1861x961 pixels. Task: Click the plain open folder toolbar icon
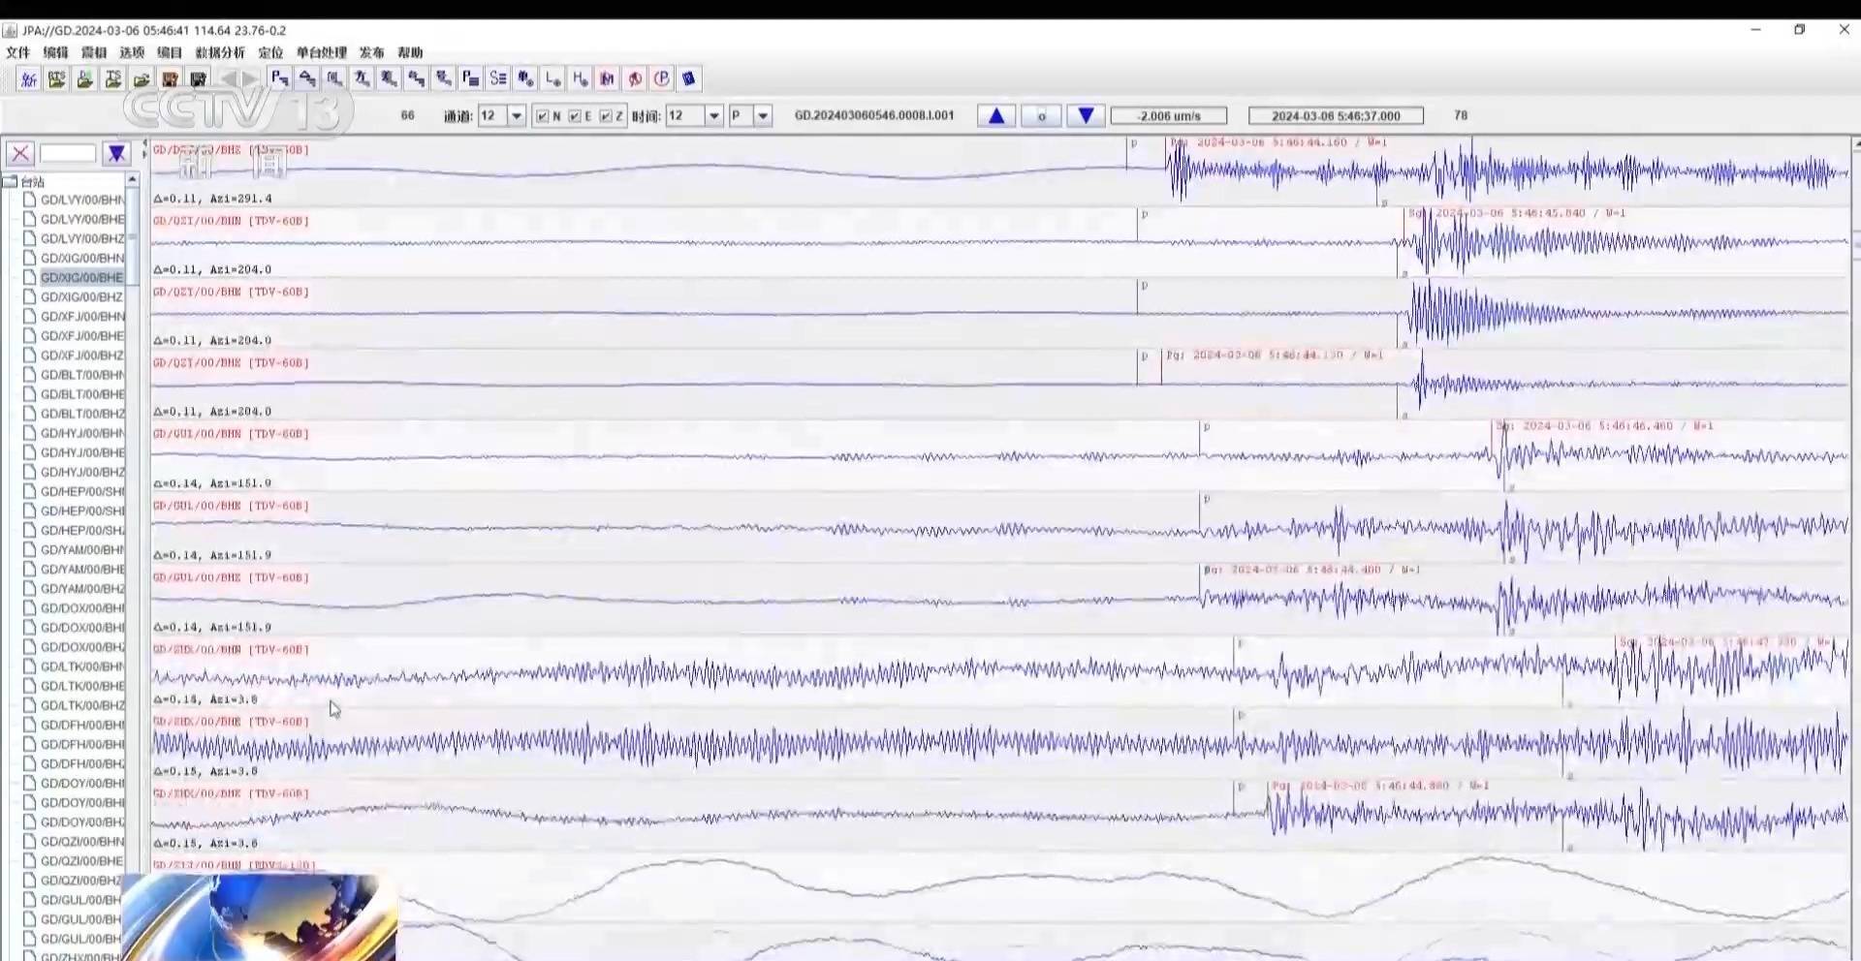[x=142, y=78]
